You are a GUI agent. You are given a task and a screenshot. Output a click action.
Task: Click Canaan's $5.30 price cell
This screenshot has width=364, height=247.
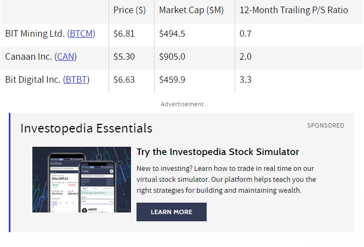[x=124, y=57]
